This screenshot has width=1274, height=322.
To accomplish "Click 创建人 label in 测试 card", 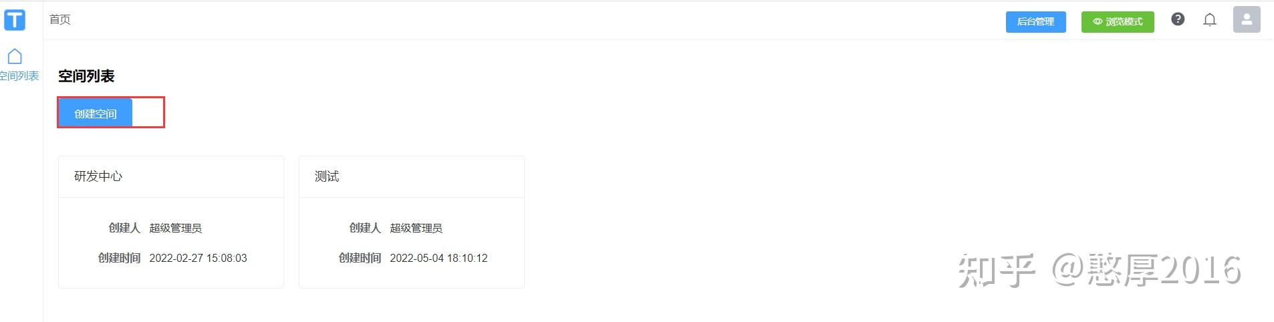I will [365, 228].
